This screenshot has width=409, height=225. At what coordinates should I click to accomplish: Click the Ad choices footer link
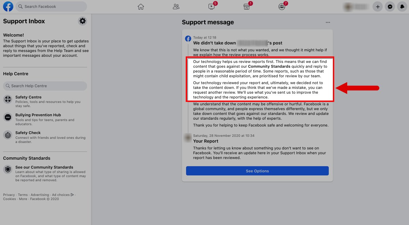62,195
